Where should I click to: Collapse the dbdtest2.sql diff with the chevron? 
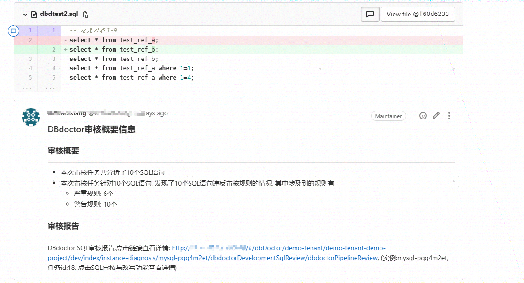(25, 15)
